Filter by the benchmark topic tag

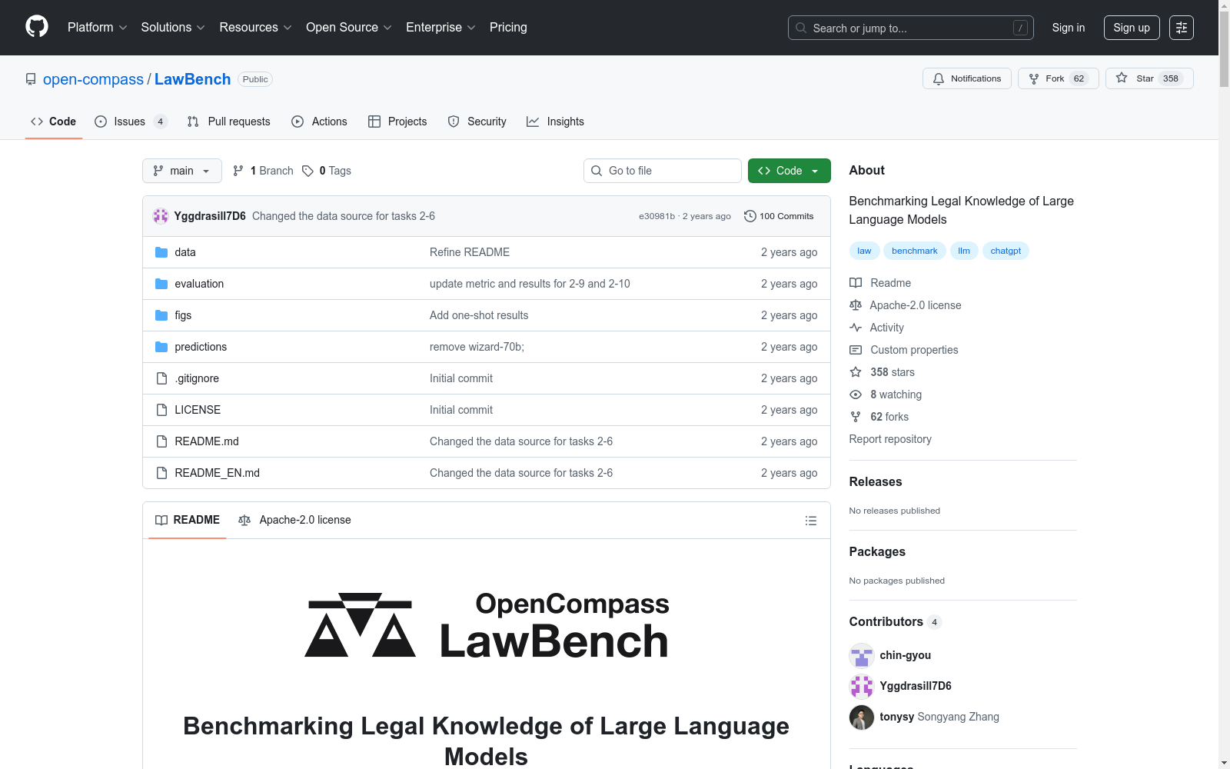pos(915,251)
